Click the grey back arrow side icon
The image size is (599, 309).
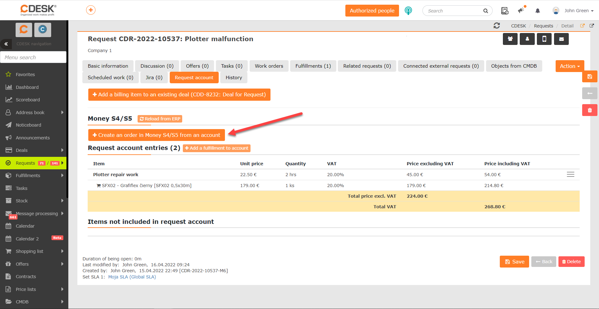590,93
